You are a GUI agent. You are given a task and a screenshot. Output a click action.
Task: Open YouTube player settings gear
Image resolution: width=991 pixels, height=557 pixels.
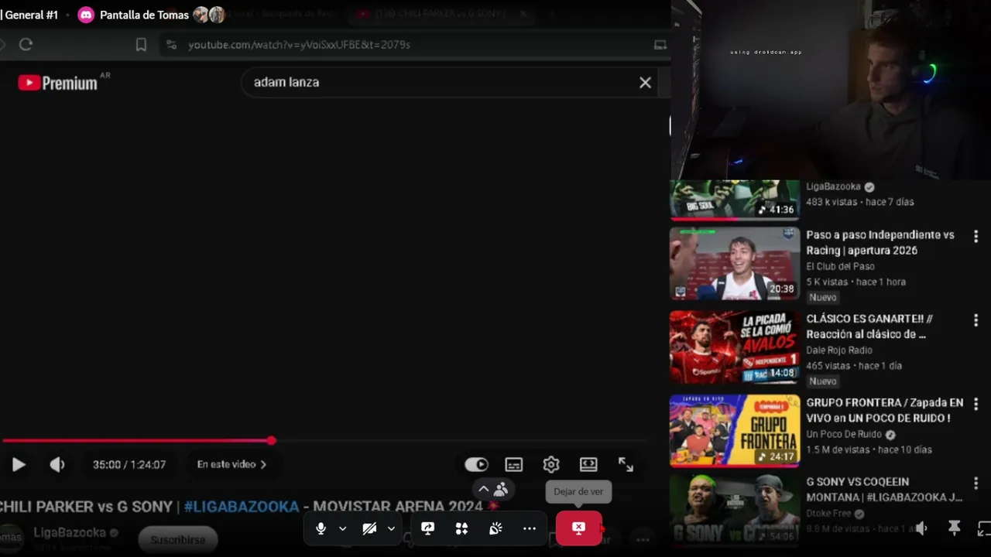pyautogui.click(x=551, y=464)
